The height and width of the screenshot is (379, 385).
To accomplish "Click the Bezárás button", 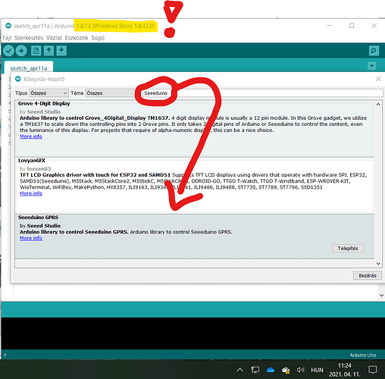I will pos(368,275).
